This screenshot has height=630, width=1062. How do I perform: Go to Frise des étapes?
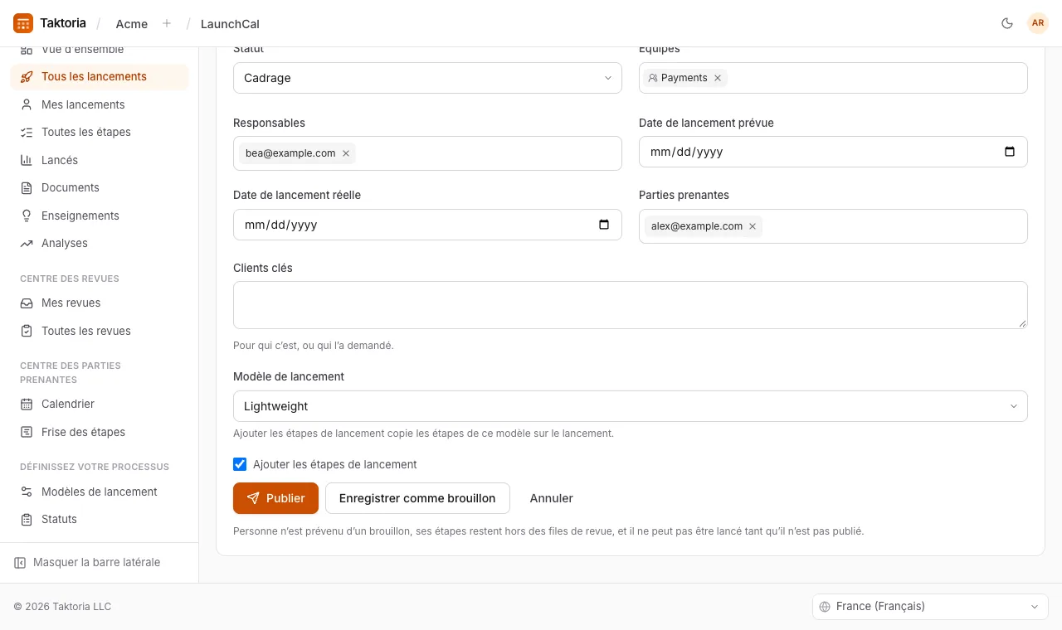(x=100, y=432)
